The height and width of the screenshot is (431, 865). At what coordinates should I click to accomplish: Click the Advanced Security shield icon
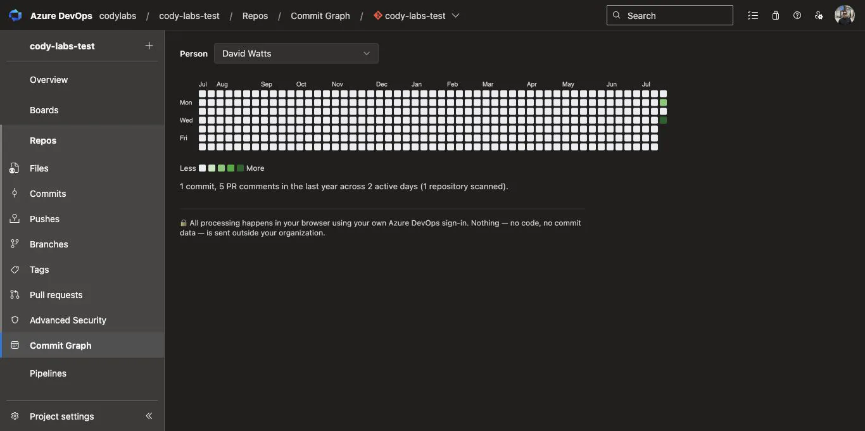point(15,320)
